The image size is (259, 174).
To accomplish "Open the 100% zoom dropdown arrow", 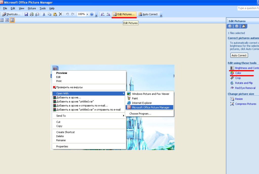I will click(x=88, y=14).
